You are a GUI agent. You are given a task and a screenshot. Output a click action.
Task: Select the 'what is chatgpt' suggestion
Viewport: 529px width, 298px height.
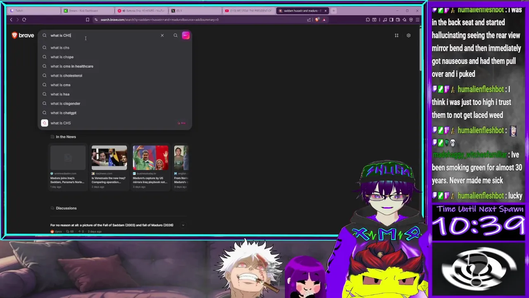click(x=115, y=113)
